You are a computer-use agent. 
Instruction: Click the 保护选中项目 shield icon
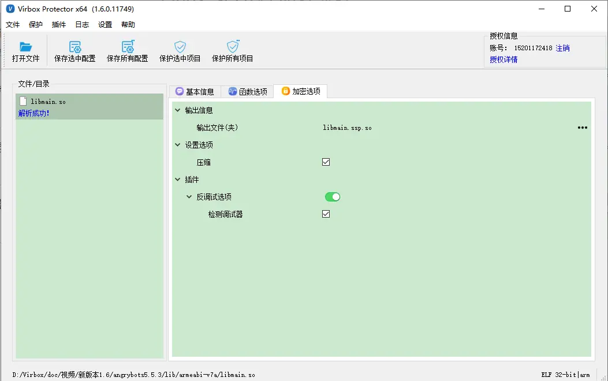point(180,47)
